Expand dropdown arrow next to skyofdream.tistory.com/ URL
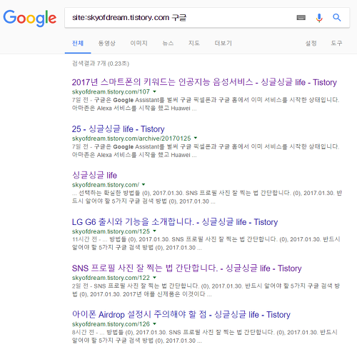357x352 pixels. tap(144, 184)
